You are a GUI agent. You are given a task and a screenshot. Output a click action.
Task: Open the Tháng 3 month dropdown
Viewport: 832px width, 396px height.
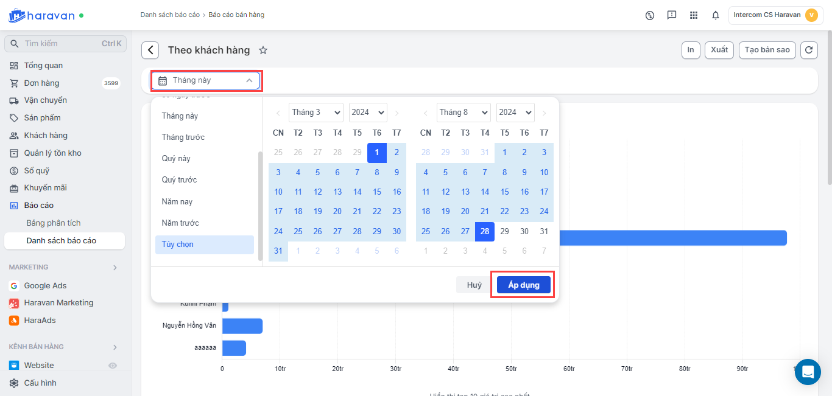coord(316,113)
